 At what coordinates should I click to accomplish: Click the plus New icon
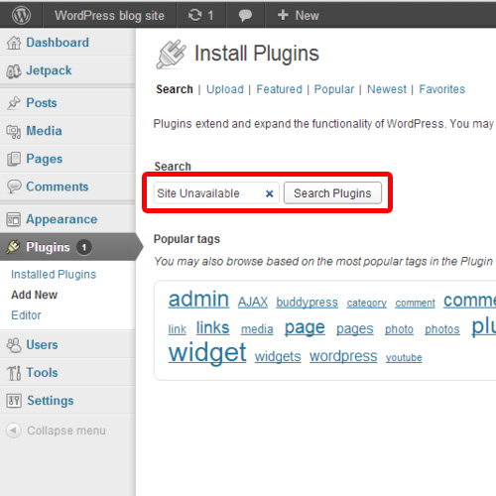[x=283, y=15]
